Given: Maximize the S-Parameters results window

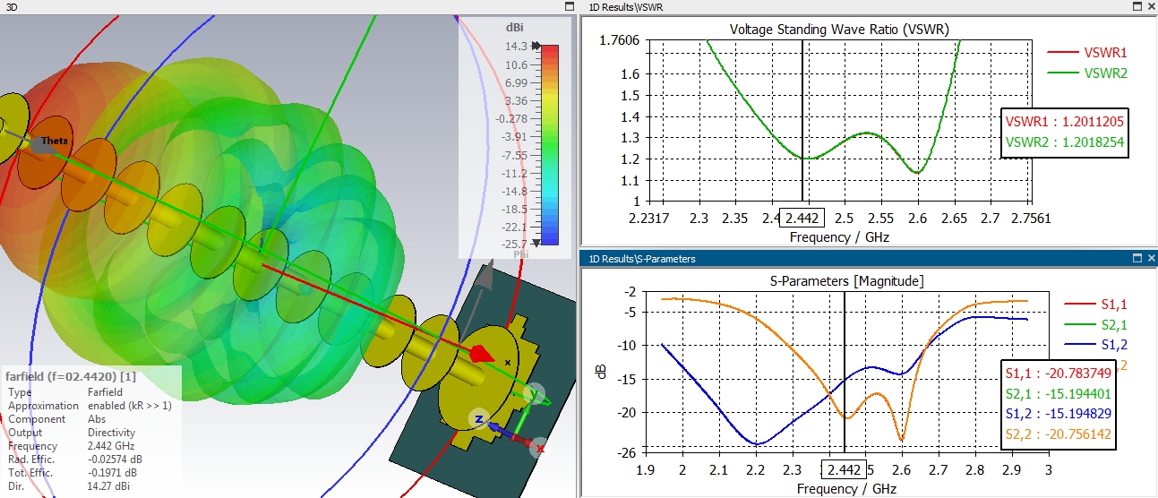Looking at the screenshot, I should tap(1137, 258).
